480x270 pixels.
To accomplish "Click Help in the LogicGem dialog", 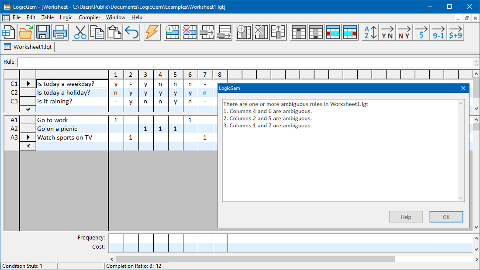I will pyautogui.click(x=406, y=217).
